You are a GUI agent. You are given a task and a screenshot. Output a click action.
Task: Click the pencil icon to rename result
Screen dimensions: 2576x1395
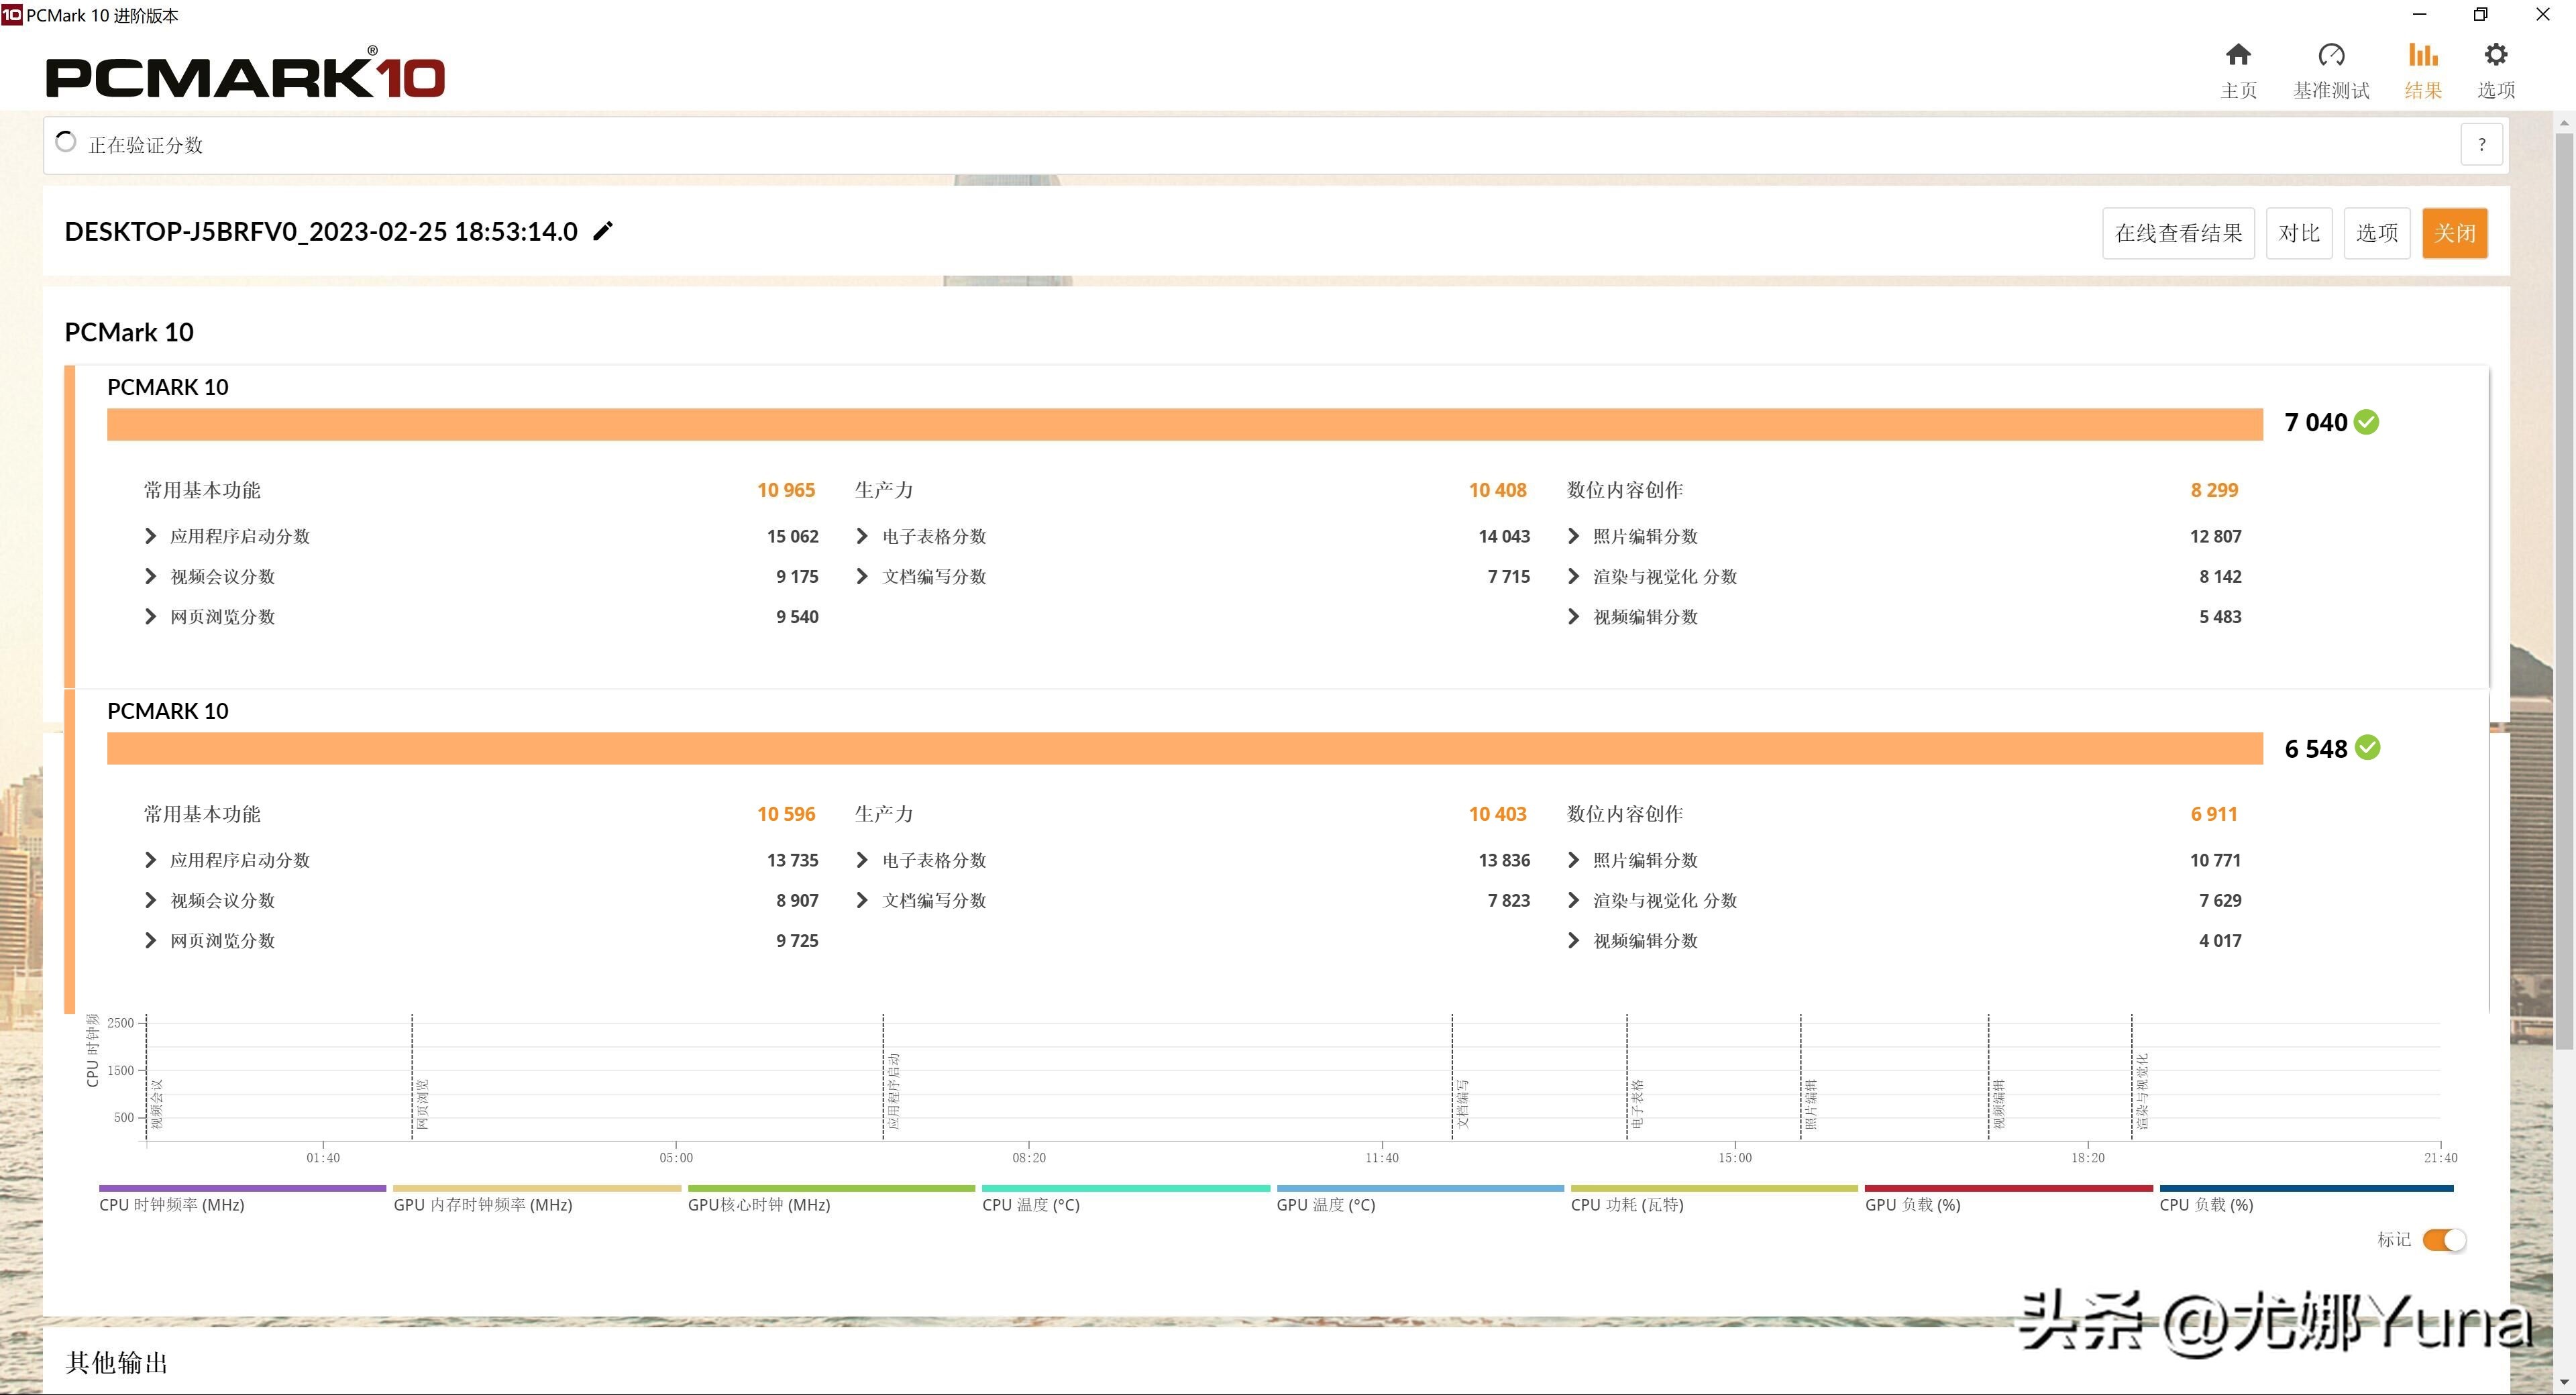(x=603, y=232)
